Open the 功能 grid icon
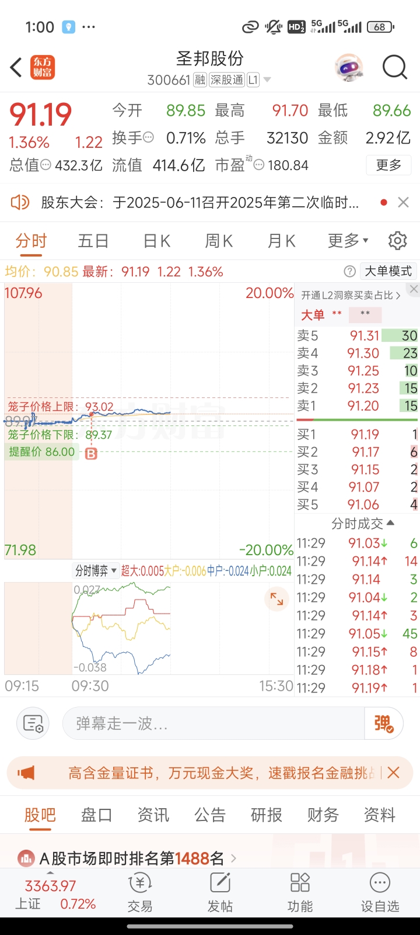This screenshot has width=420, height=935. [300, 892]
